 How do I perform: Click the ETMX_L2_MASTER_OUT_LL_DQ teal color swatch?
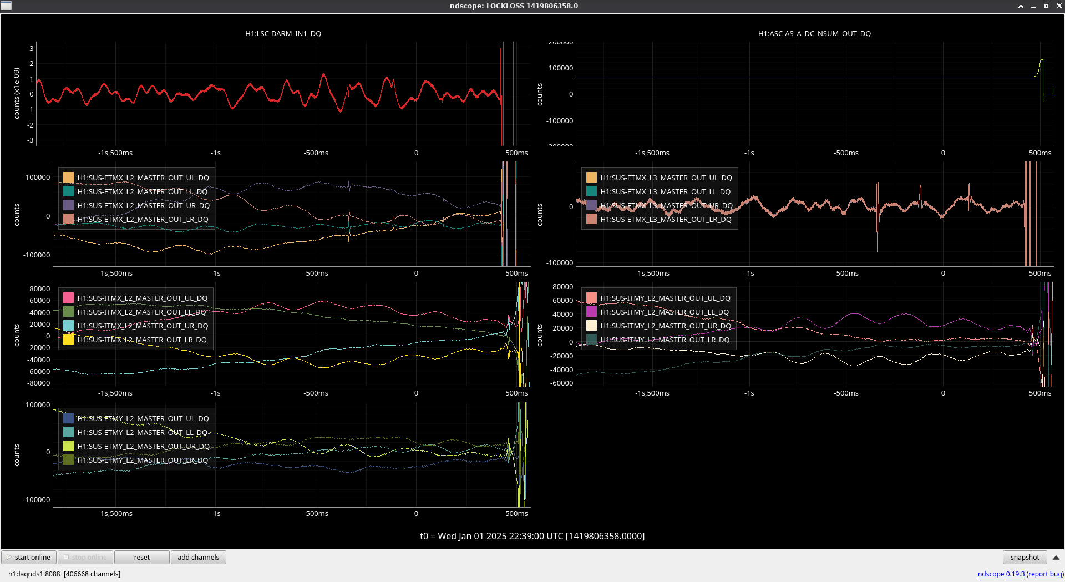(x=68, y=191)
